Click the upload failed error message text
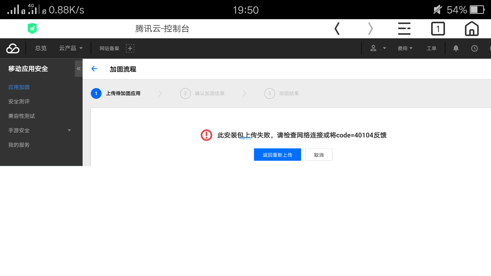This screenshot has height=276, width=491. (x=302, y=135)
